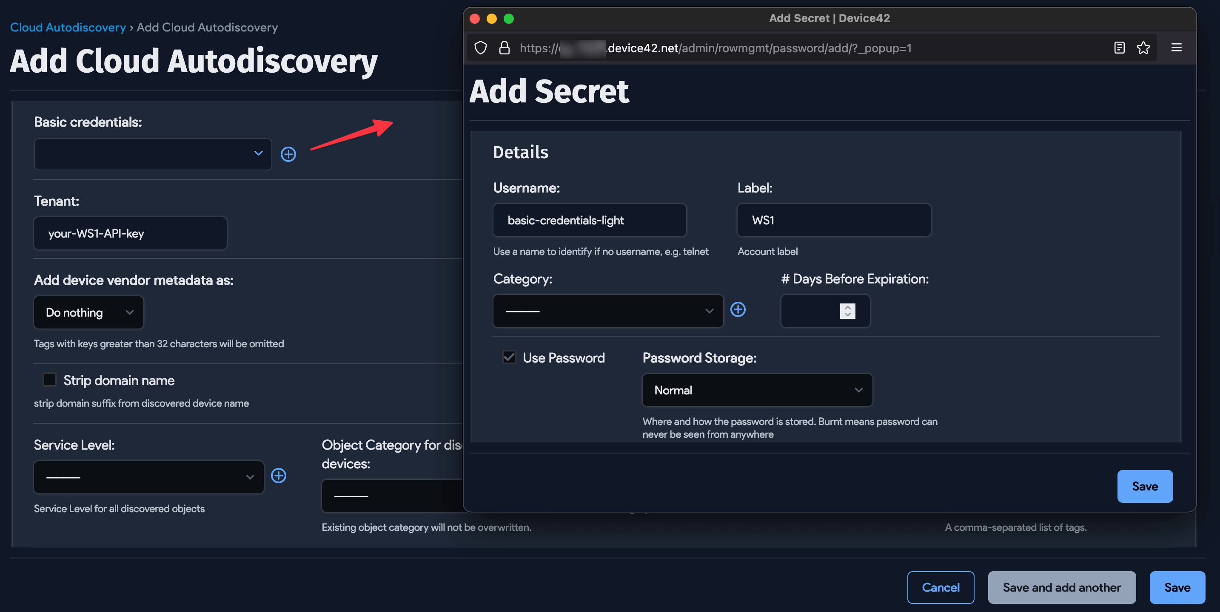Open the Cloud Autodiscovery breadcrumb link
The image size is (1220, 612).
(67, 27)
